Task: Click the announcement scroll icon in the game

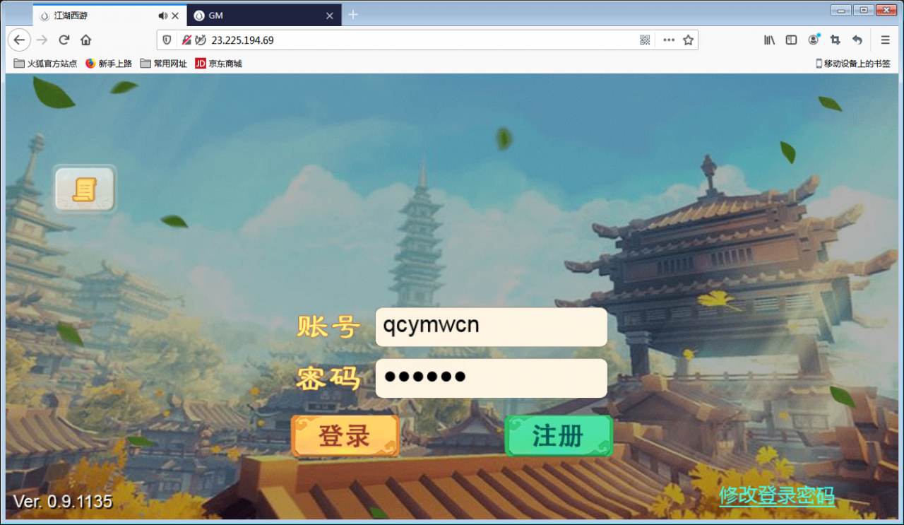Action: (x=84, y=189)
